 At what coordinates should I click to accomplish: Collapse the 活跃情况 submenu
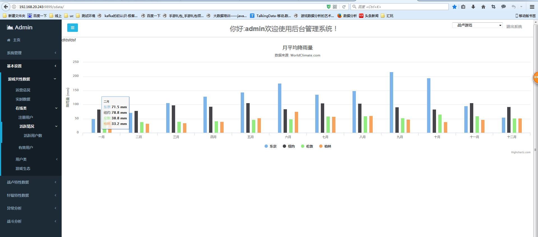coord(32,126)
